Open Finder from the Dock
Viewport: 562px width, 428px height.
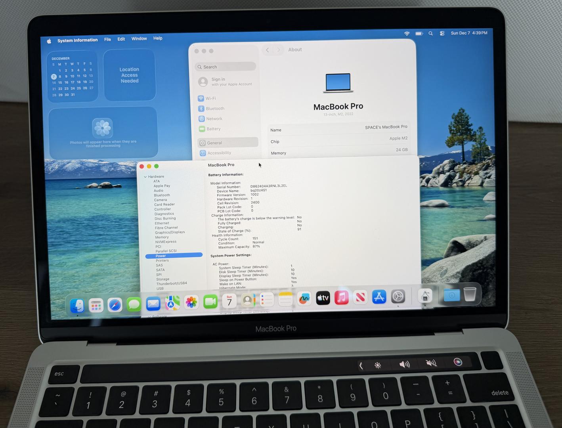point(77,306)
